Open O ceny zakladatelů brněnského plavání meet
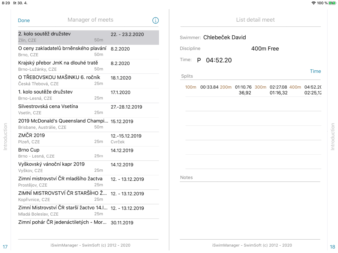Image resolution: width=338 pixels, height=253 pixels. (x=88, y=51)
